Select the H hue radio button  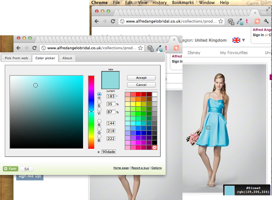tap(99, 94)
